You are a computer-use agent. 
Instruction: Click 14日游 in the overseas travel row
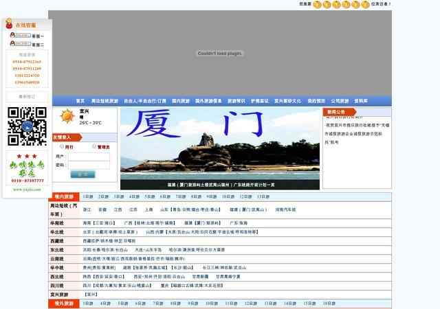click(x=290, y=304)
